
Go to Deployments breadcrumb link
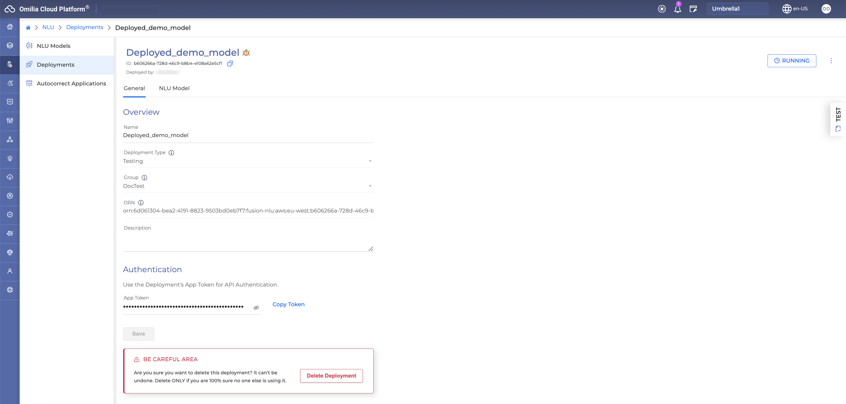[x=85, y=27]
